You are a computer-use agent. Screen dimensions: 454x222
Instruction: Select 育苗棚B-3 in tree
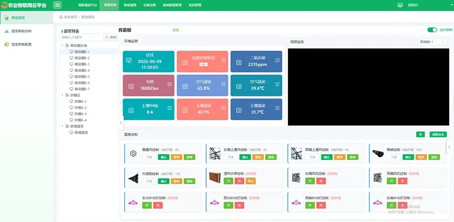click(x=82, y=64)
